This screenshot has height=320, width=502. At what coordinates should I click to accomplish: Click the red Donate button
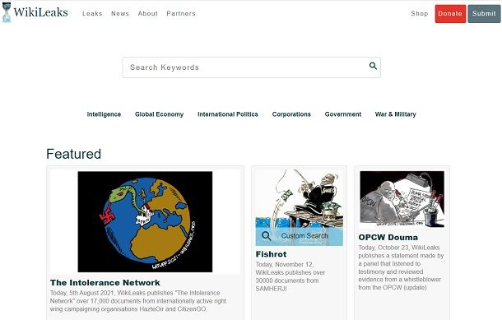(x=450, y=14)
